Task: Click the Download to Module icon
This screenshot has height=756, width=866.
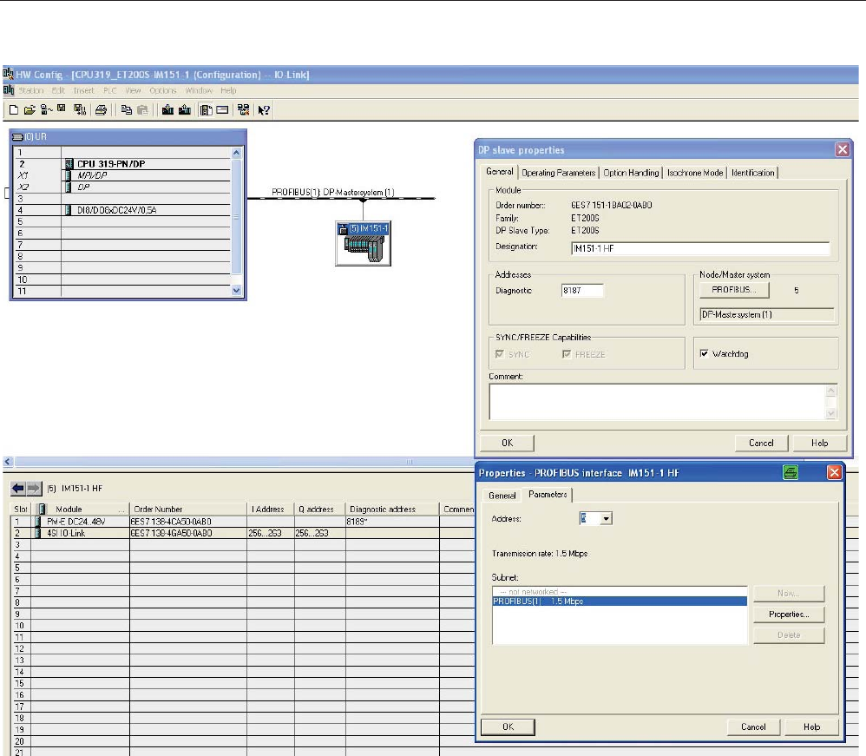Action: (x=167, y=110)
